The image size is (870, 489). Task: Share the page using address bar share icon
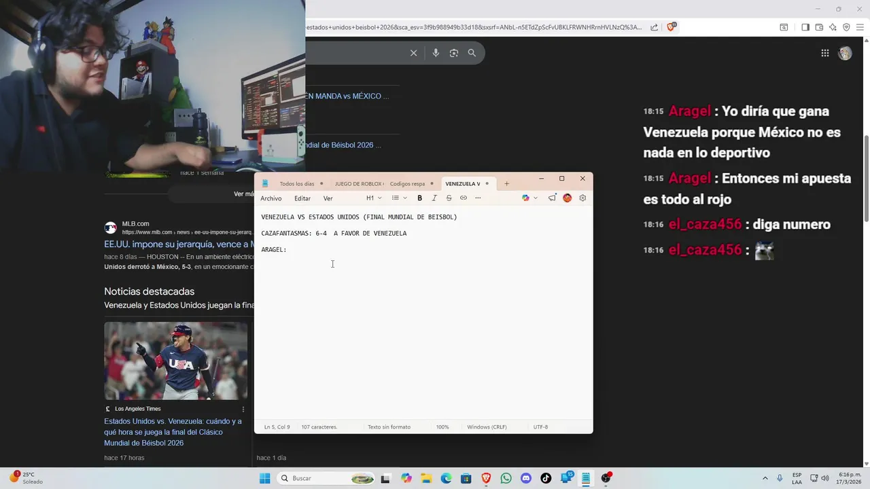click(x=654, y=27)
